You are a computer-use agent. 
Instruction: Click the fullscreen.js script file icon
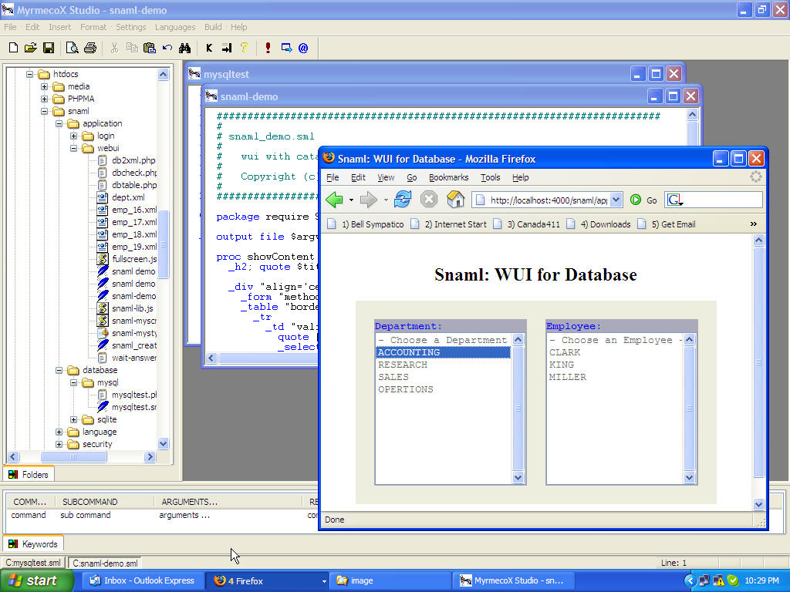(103, 259)
